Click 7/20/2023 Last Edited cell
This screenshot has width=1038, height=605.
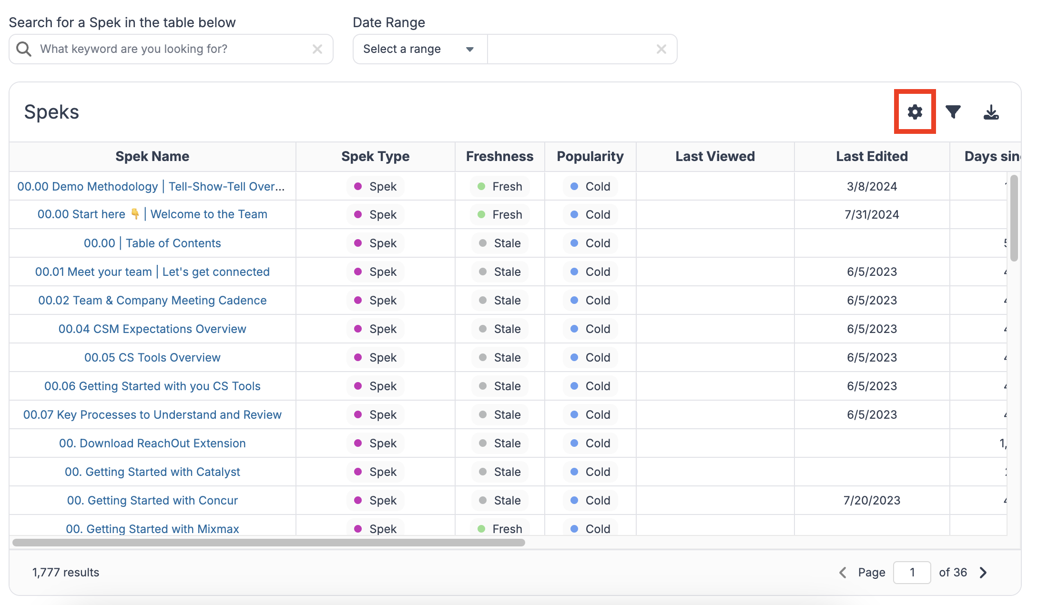point(872,500)
